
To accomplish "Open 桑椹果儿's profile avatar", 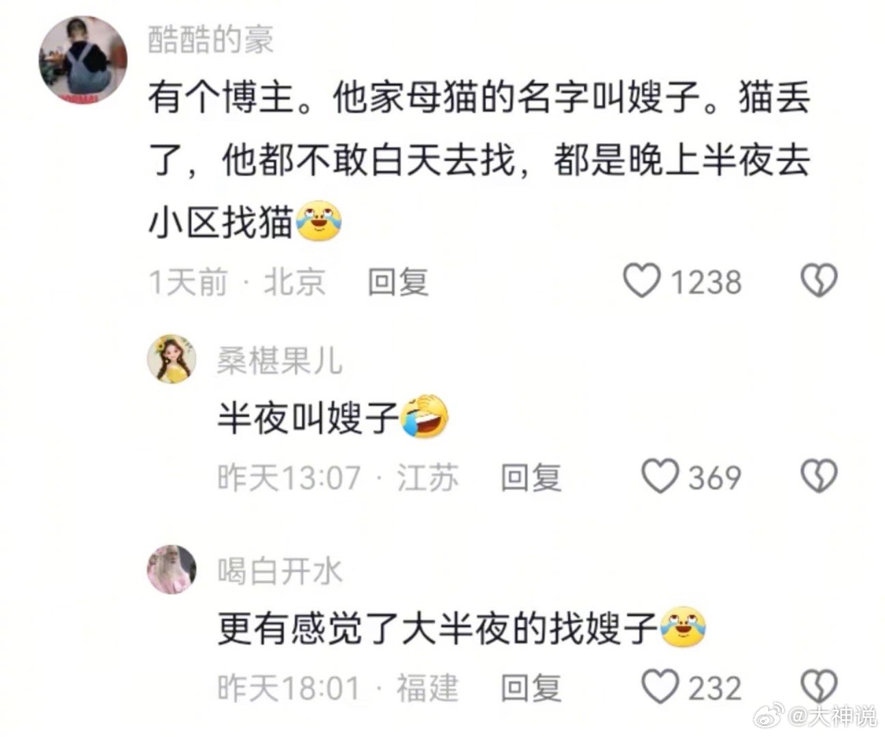I will coord(172,359).
